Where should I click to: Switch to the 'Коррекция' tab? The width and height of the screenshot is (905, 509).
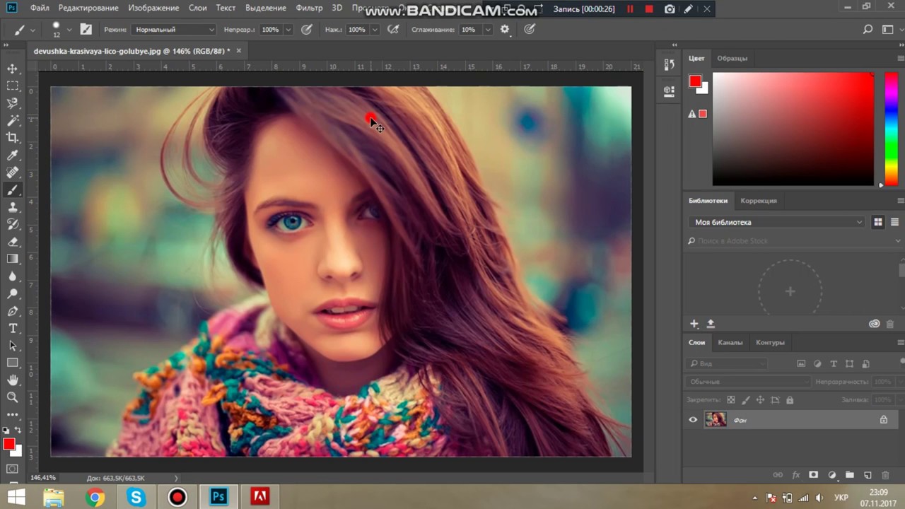pyautogui.click(x=759, y=201)
